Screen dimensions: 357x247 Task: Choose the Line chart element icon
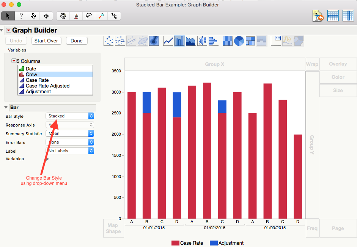[x=168, y=41]
